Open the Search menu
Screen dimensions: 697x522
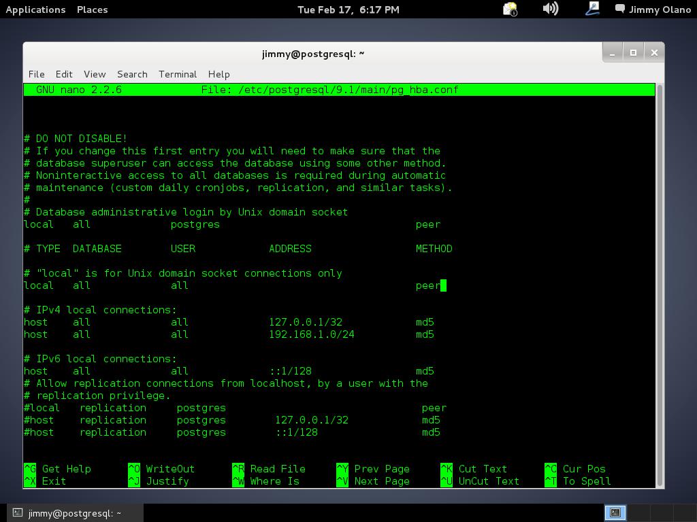(132, 74)
